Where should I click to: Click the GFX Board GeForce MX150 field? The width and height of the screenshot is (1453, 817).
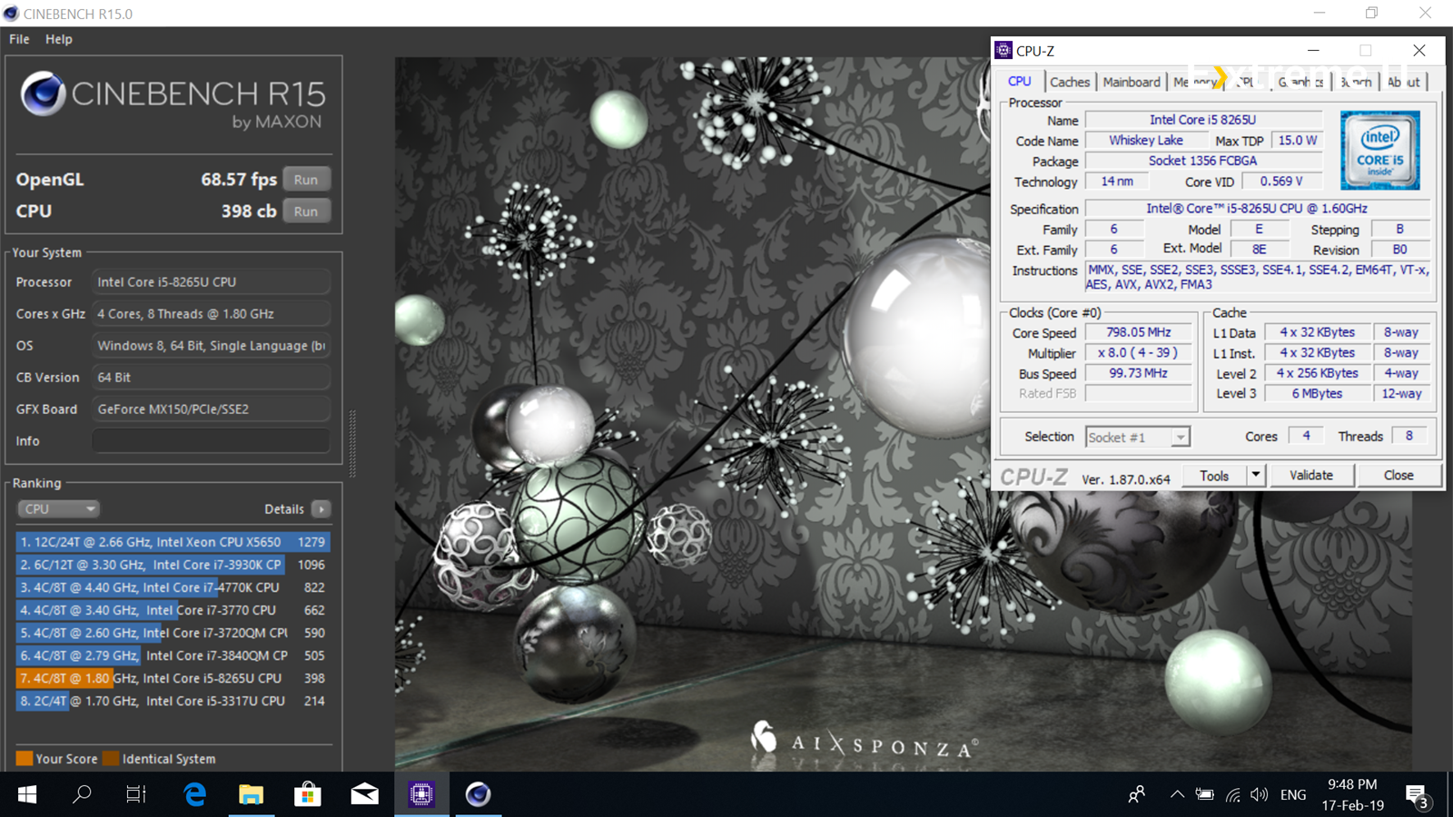pyautogui.click(x=211, y=409)
